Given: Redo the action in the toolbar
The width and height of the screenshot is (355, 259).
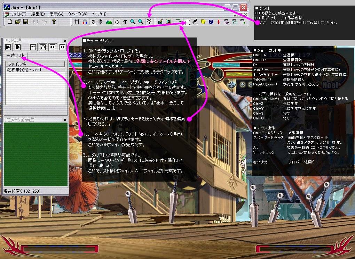Looking at the screenshot, I should [x=44, y=22].
